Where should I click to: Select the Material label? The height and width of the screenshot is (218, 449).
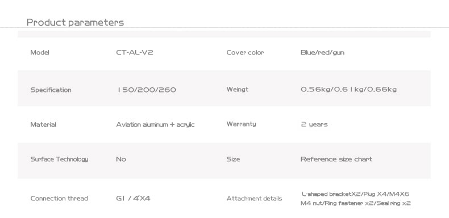click(43, 124)
